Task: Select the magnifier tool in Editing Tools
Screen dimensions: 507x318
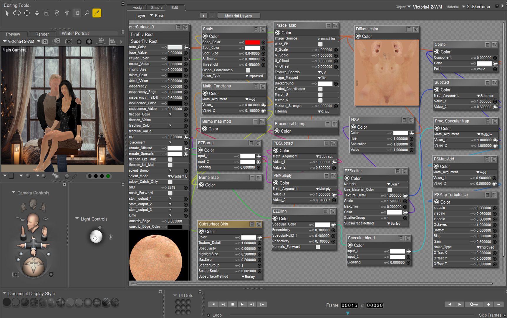Action: click(x=87, y=13)
